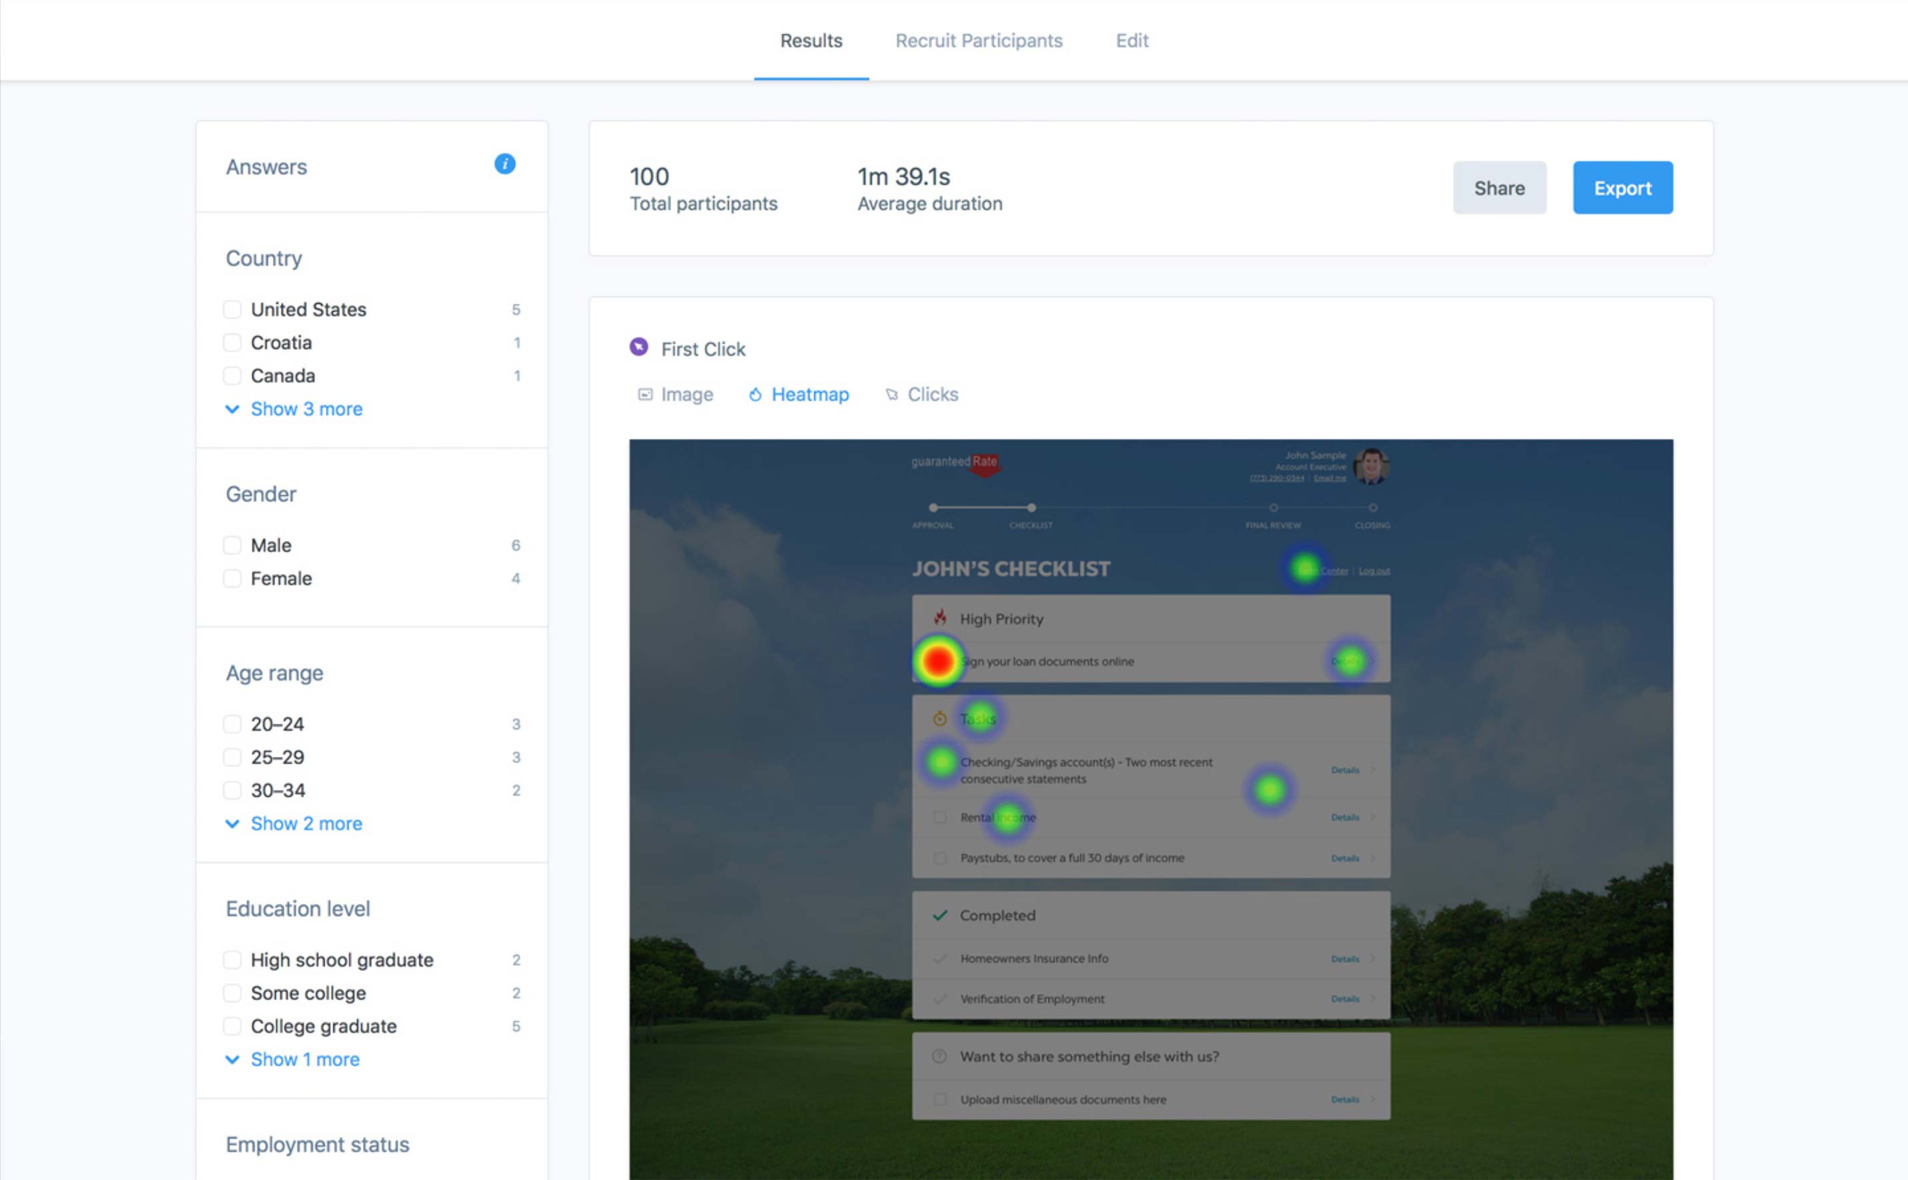Image resolution: width=1908 pixels, height=1180 pixels.
Task: Enable the Male gender filter
Action: (x=233, y=546)
